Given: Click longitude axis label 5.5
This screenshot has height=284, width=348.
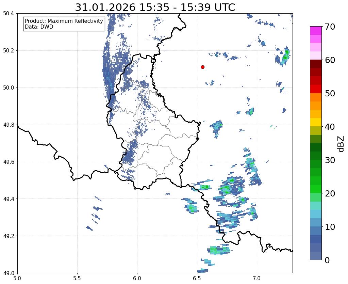Looking at the screenshot, I should [x=77, y=278].
